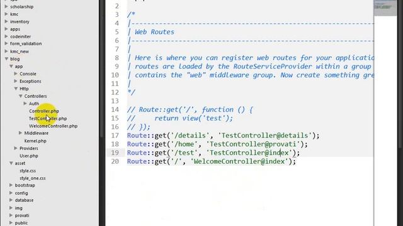Select the bootstrap folder label
This screenshot has height=226, width=403.
pyautogui.click(x=25, y=185)
